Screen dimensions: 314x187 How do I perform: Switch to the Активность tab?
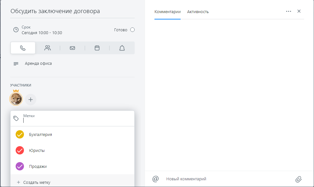198,12
